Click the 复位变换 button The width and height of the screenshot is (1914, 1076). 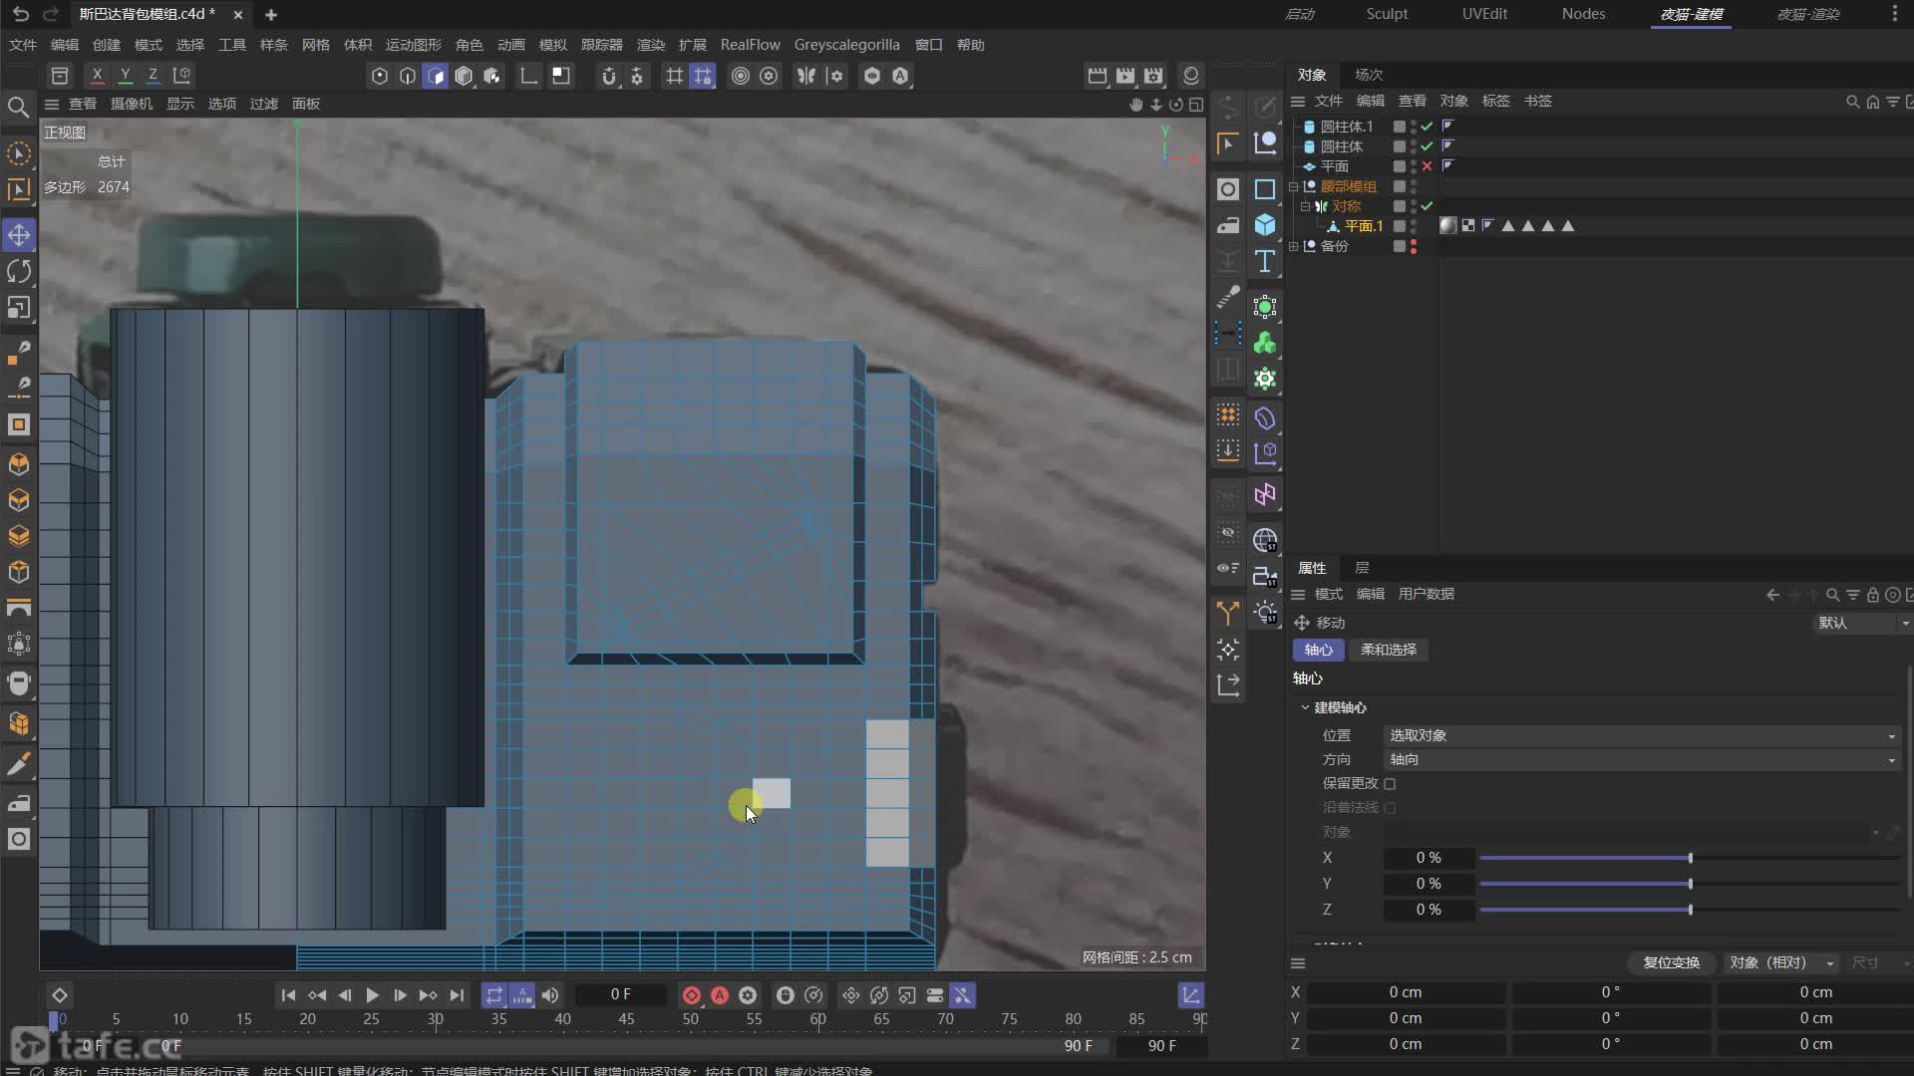1672,962
